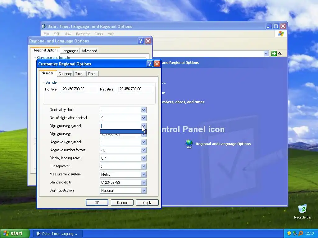Select the Regional Options tab

[45, 50]
